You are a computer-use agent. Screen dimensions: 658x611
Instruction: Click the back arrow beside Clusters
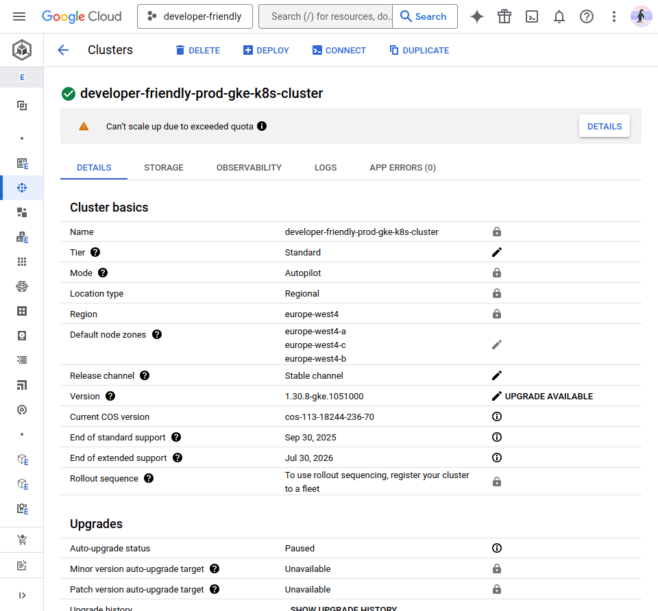point(63,50)
